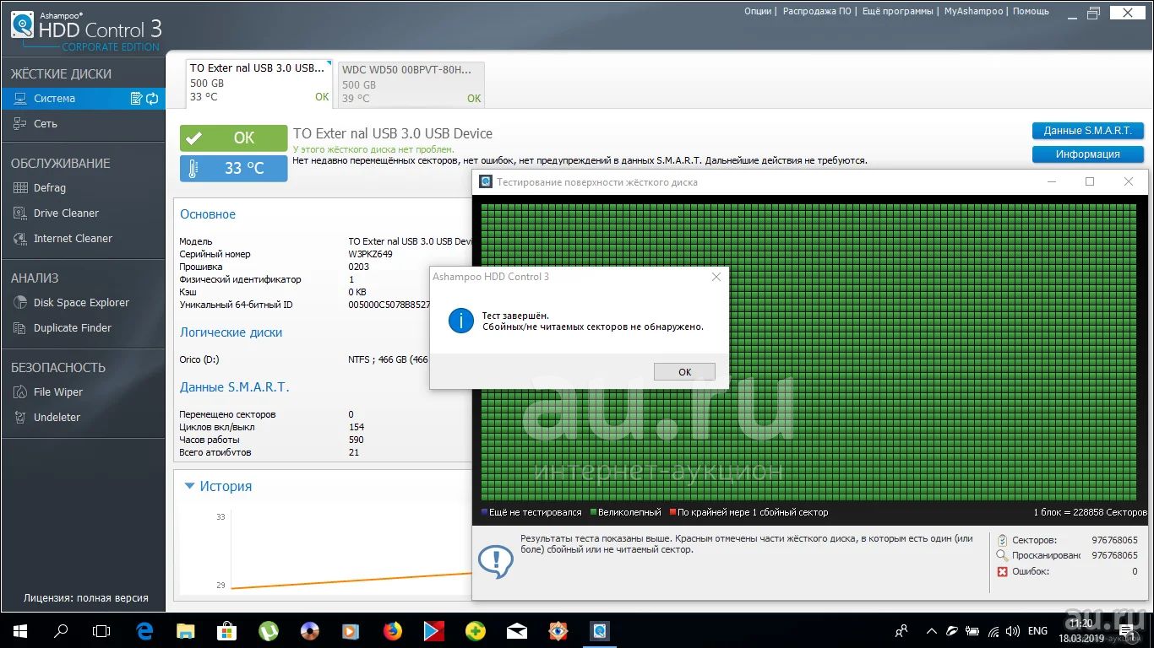
Task: Open the Windows Start menu
Action: [20, 630]
